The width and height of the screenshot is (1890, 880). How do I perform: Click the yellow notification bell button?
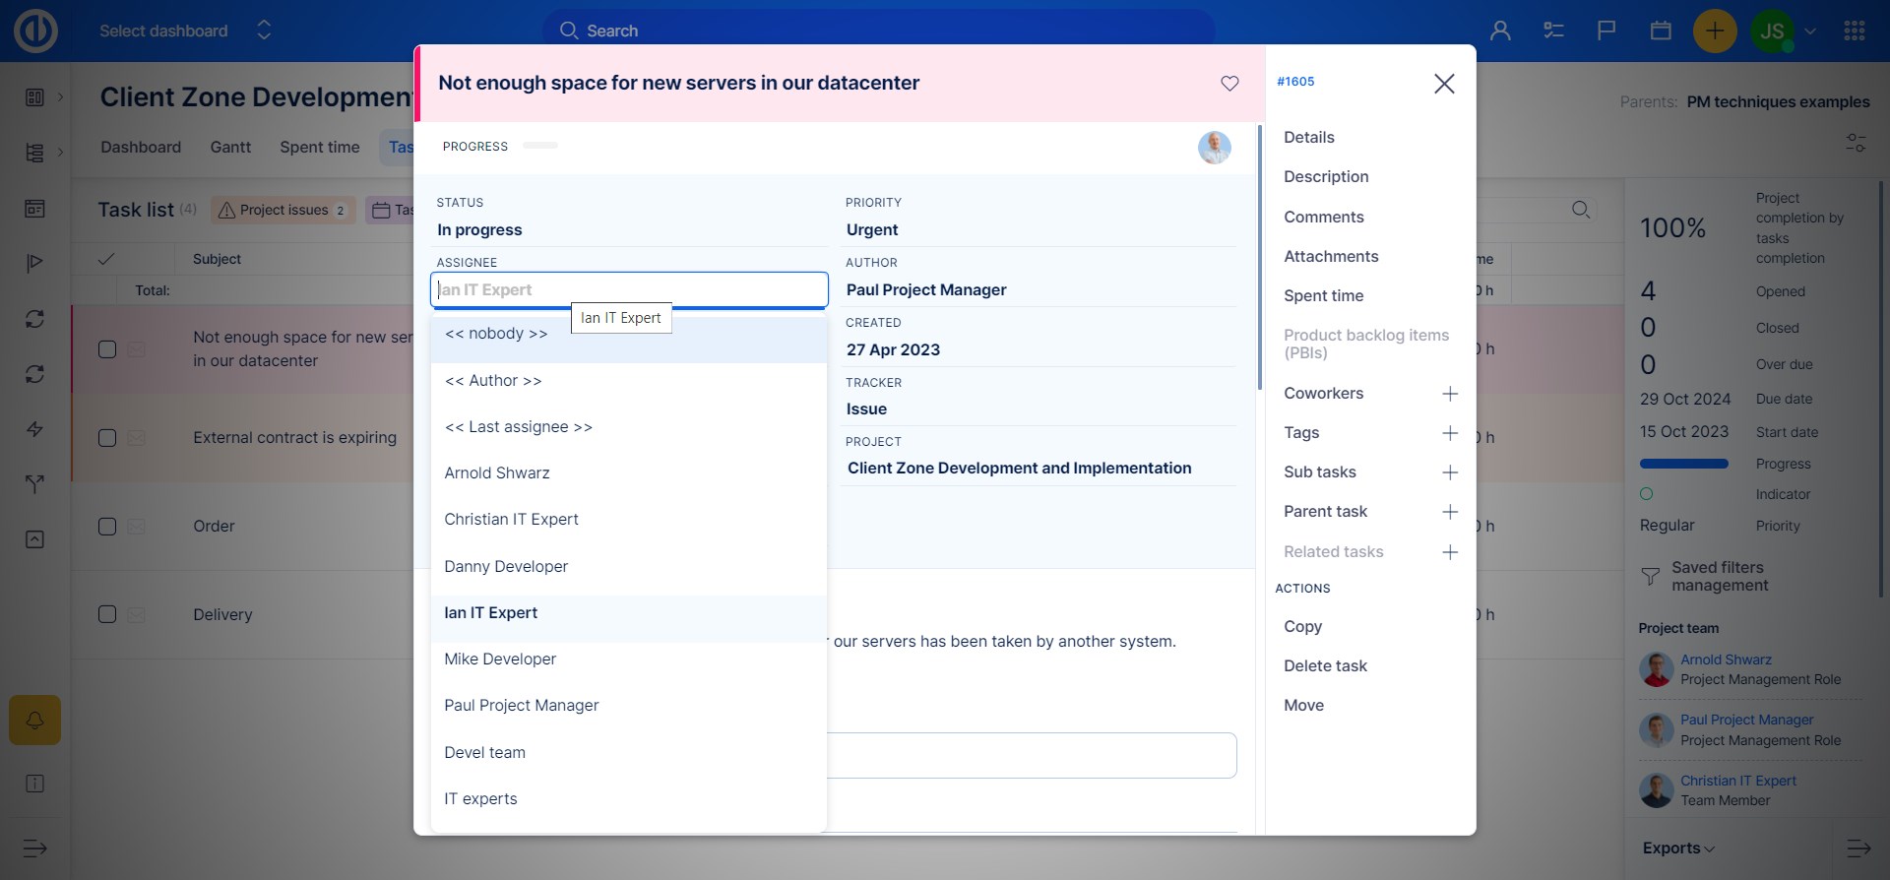(35, 721)
